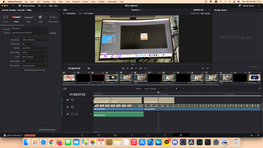Click audio note icon right of zoom slider
Viewport: 263px width, 148px height.
(x=260, y=89)
